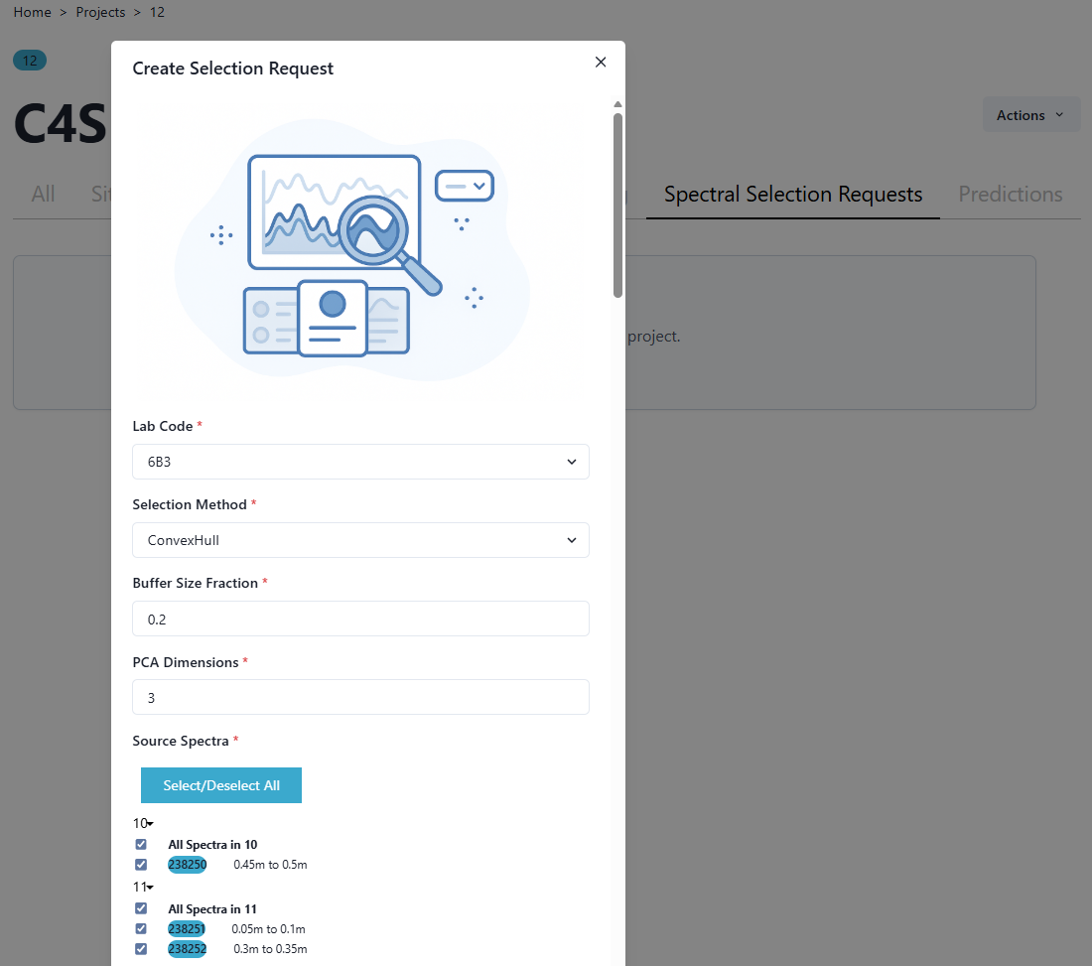Uncheck spectrum 238250 at 0.45m to 0.5m
Viewport: 1092px width, 966px height.
pyautogui.click(x=141, y=865)
